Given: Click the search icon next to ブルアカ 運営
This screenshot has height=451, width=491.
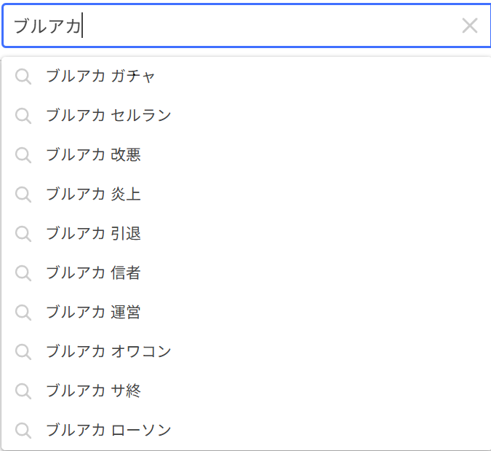Looking at the screenshot, I should pyautogui.click(x=23, y=313).
